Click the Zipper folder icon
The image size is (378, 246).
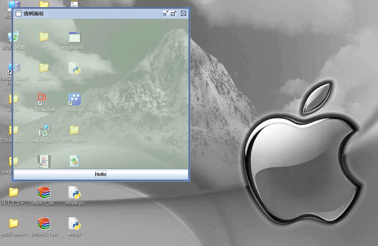[44, 68]
